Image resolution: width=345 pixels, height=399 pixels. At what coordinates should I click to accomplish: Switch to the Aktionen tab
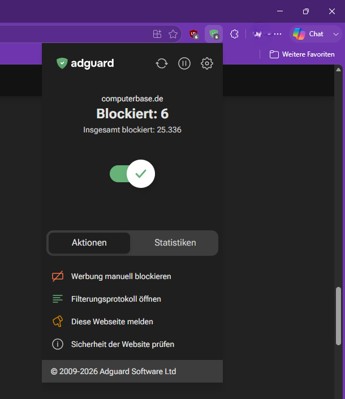click(89, 243)
